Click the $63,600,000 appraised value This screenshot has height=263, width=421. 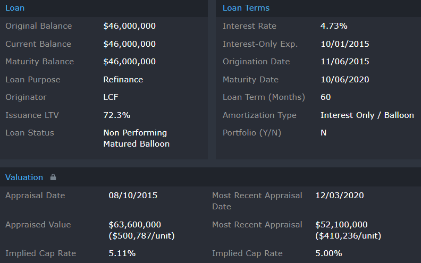(x=134, y=225)
